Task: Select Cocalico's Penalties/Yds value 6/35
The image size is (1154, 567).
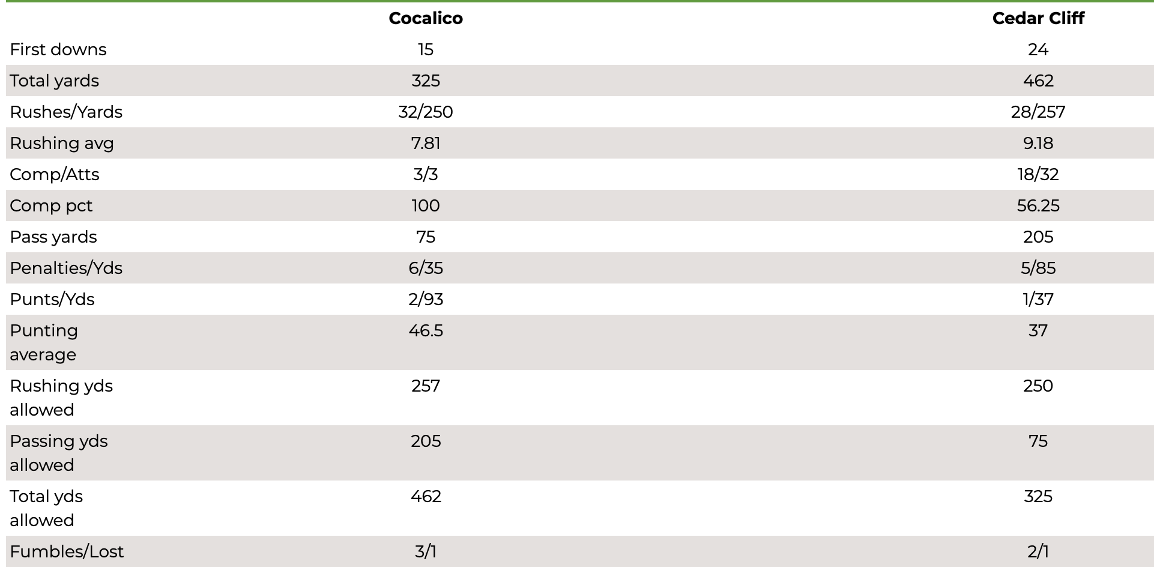Action: [x=426, y=268]
